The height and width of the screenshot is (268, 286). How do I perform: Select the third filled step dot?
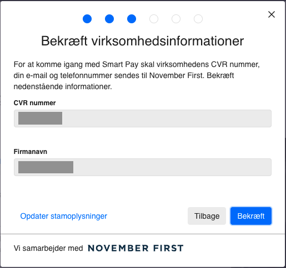tap(132, 19)
